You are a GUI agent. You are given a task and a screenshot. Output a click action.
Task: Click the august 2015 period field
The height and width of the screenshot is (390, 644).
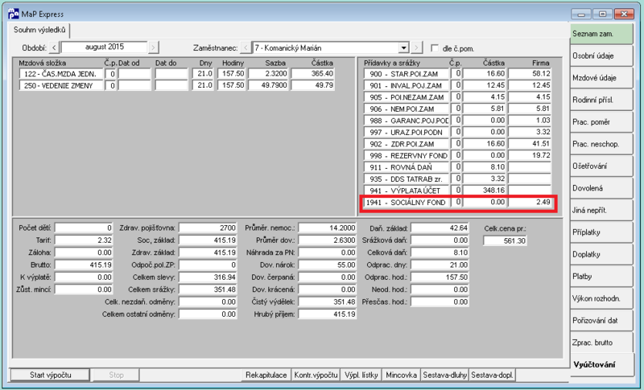(105, 47)
